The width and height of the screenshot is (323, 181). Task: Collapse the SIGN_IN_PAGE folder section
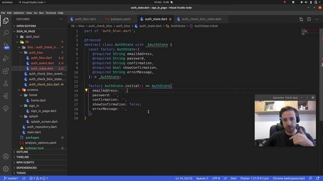[40, 31]
